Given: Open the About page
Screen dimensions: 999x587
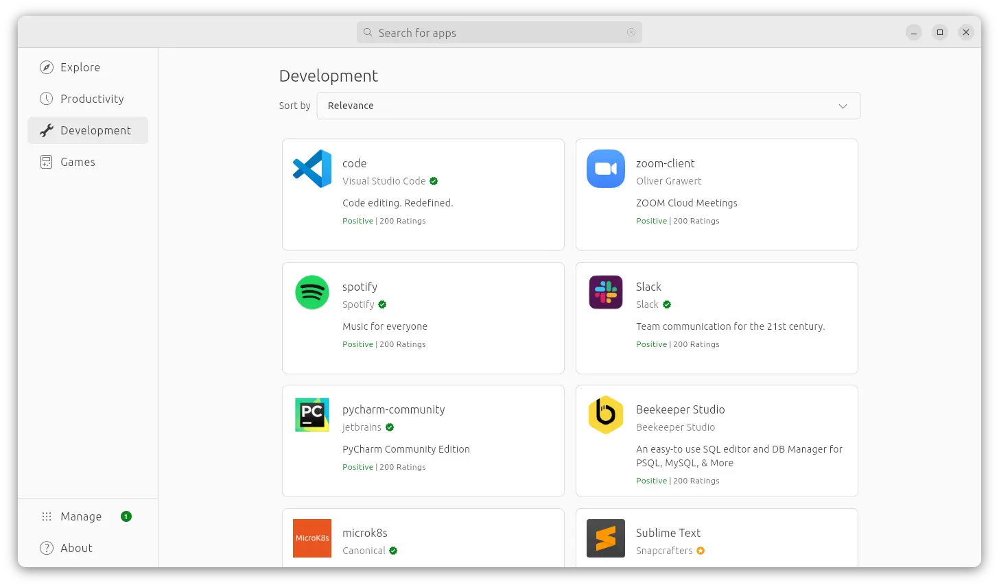Looking at the screenshot, I should coord(76,548).
